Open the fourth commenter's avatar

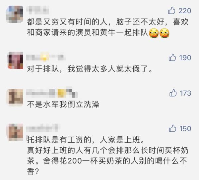click(x=15, y=132)
